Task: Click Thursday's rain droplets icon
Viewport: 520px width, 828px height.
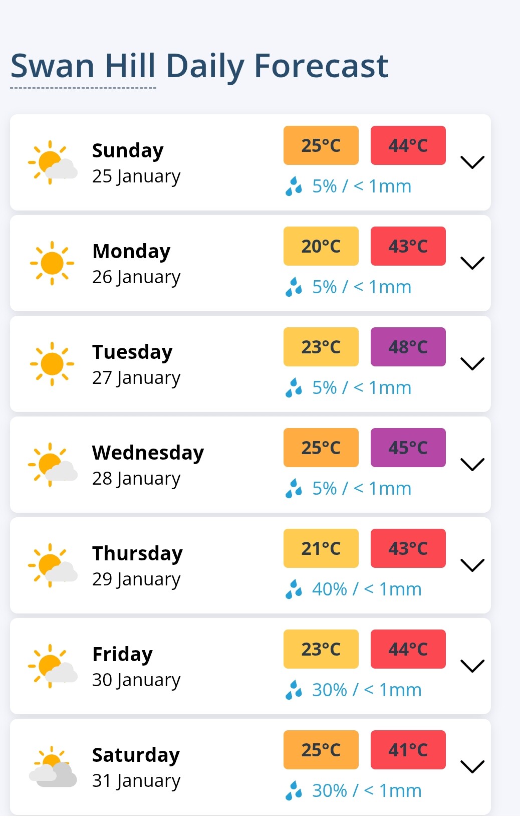Action: [294, 589]
